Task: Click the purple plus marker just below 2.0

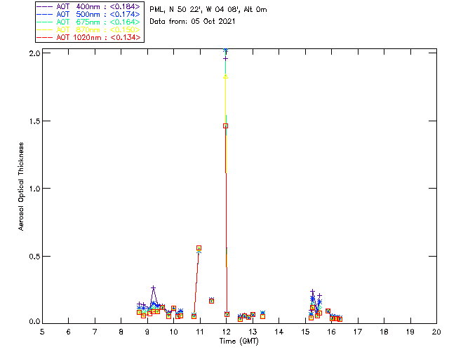Action: pyautogui.click(x=226, y=59)
